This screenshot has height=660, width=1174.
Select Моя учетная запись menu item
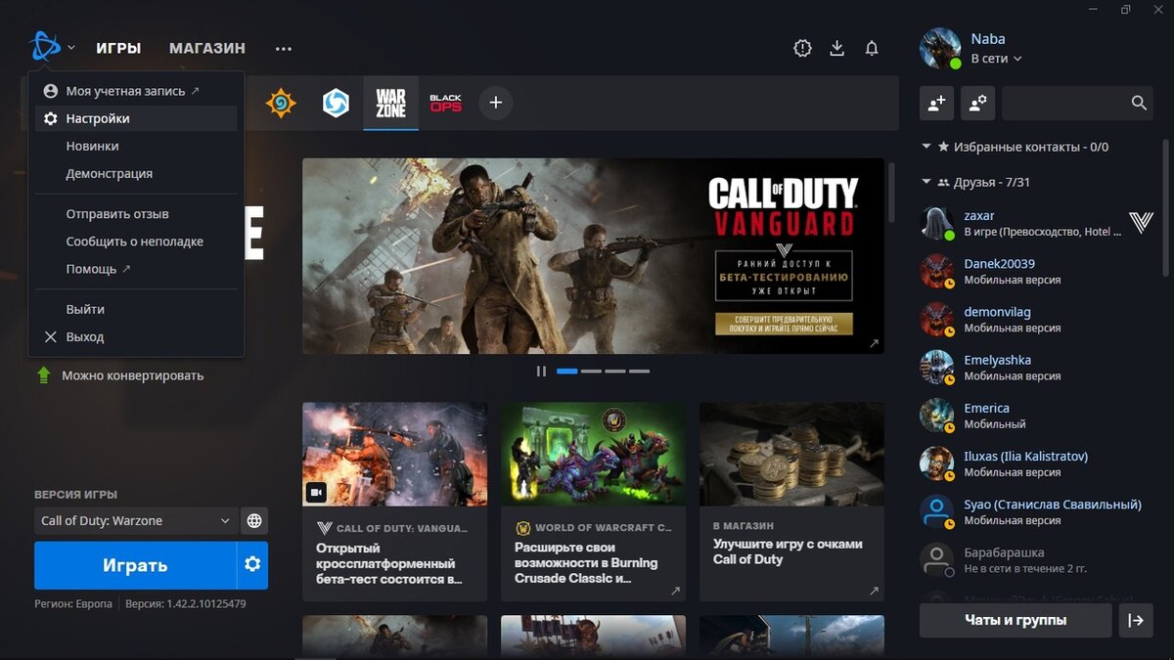point(136,91)
